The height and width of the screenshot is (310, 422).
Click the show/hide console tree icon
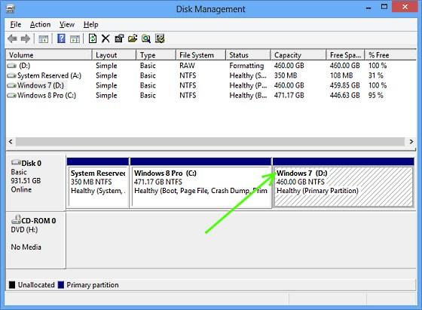[x=44, y=39]
